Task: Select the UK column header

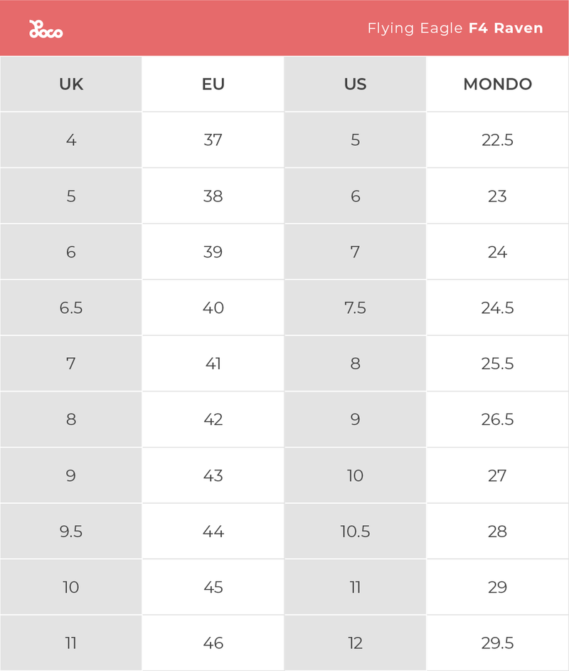Action: (x=71, y=84)
